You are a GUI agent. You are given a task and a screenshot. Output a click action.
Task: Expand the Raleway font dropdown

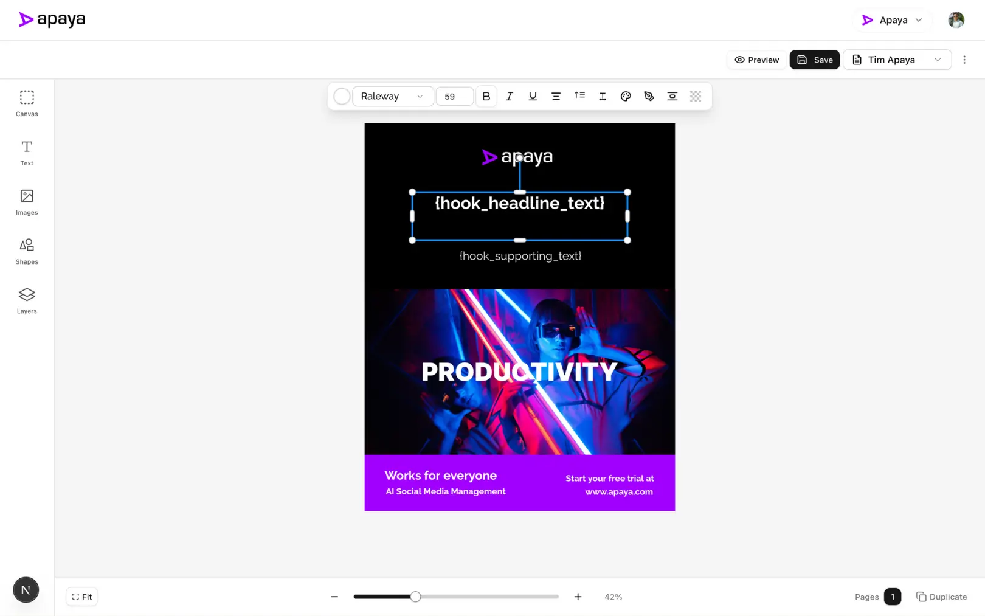tap(392, 96)
